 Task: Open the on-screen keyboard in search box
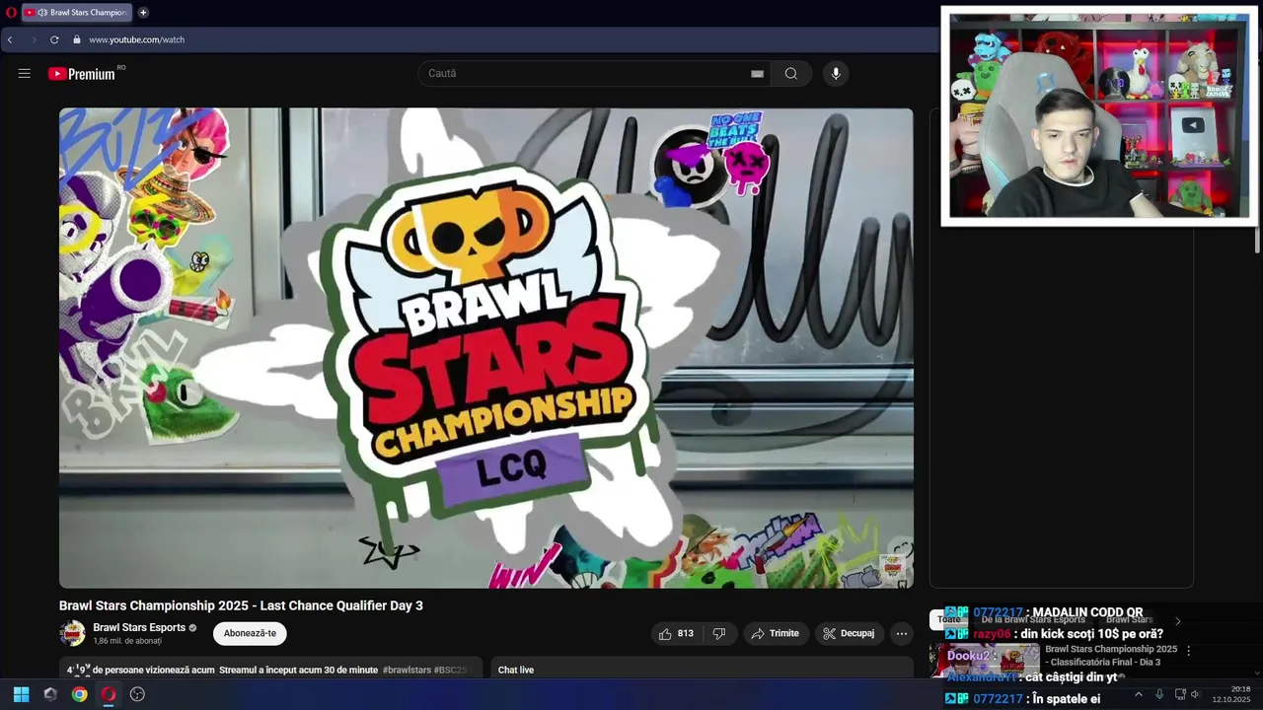click(x=757, y=74)
